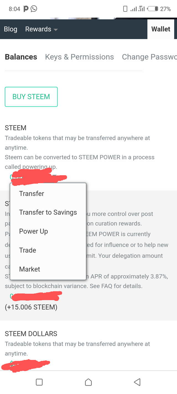Image resolution: width=177 pixels, height=394 pixels.
Task: Open Market from the dropdown menu
Action: point(30,269)
